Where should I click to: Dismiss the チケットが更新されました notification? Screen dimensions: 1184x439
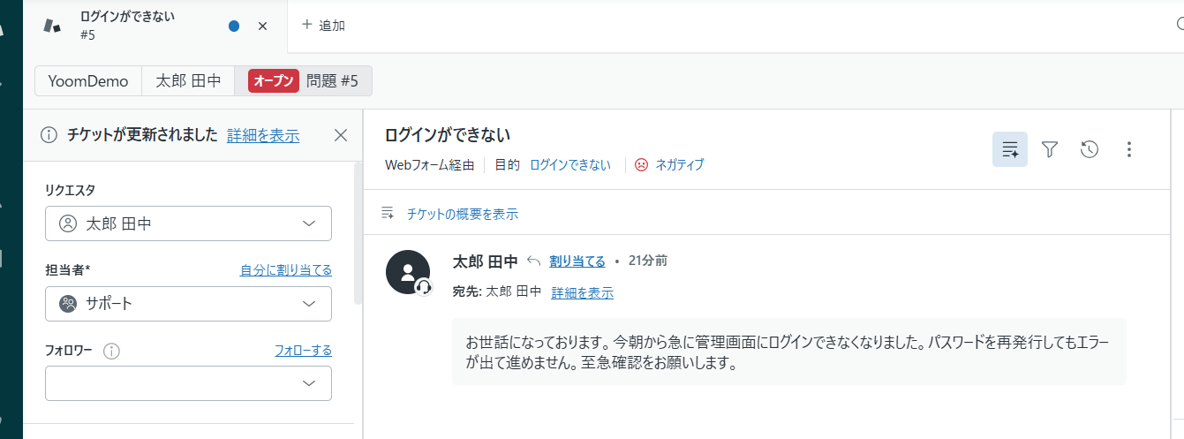341,135
